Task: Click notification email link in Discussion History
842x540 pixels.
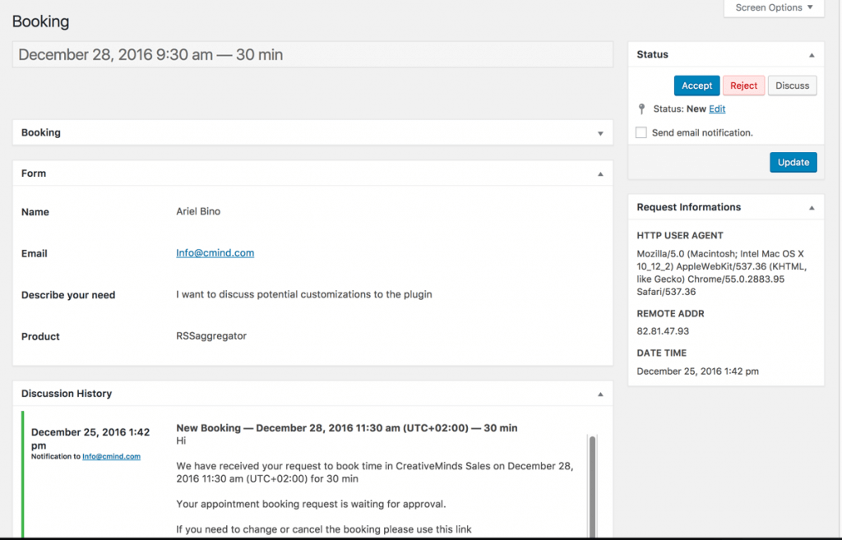Action: point(111,456)
